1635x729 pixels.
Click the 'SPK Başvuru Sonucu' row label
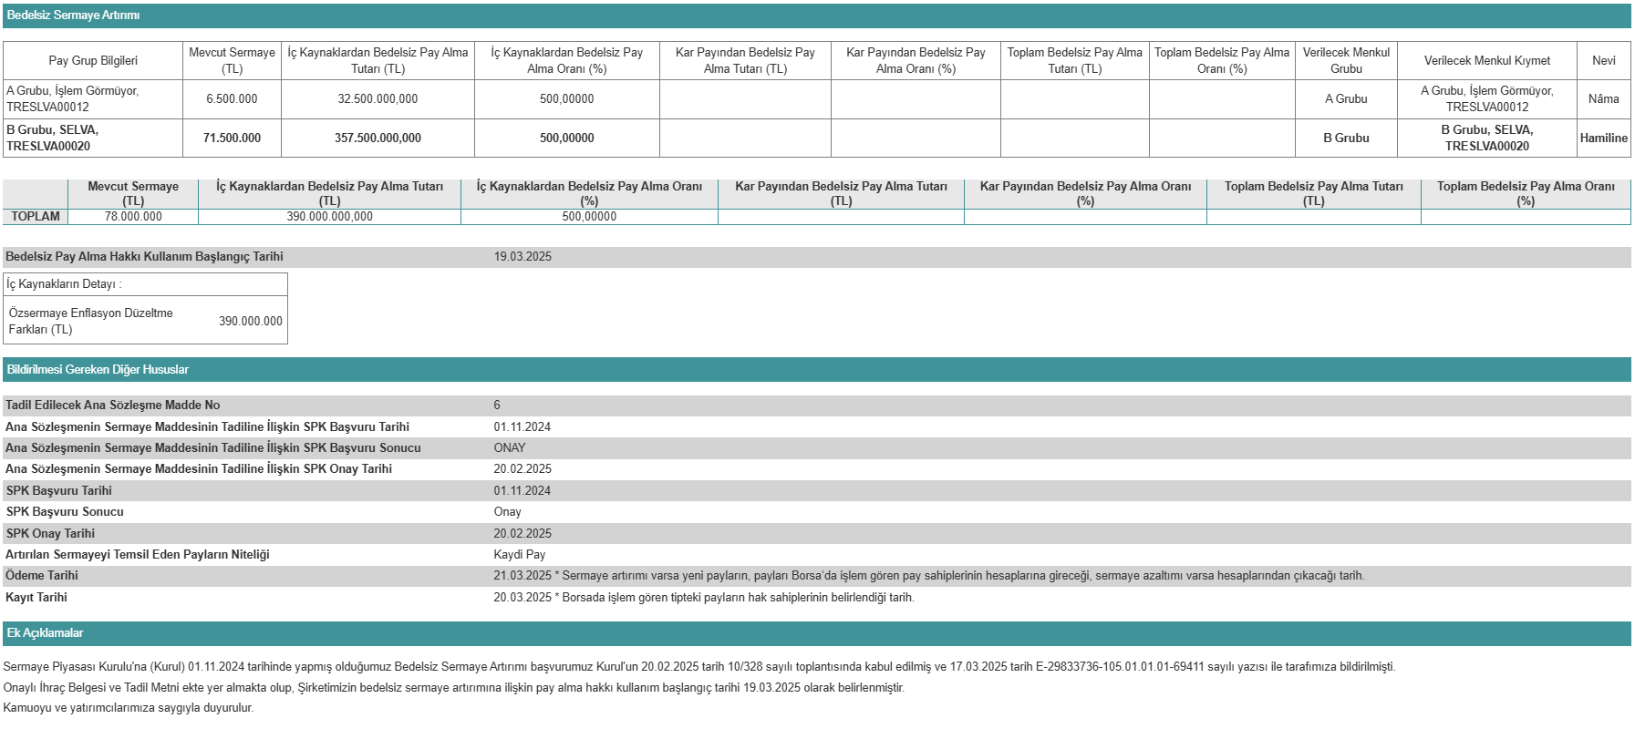click(x=65, y=511)
